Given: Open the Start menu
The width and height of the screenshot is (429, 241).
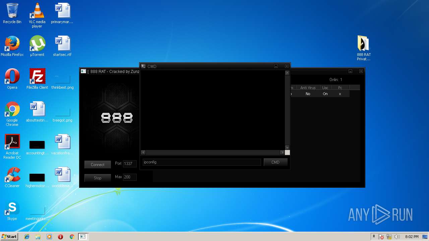Looking at the screenshot, I should click(x=9, y=237).
